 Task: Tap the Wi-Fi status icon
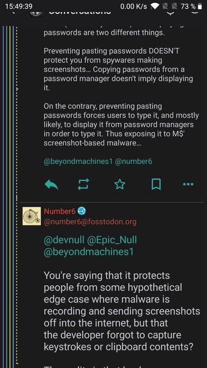(155, 6)
